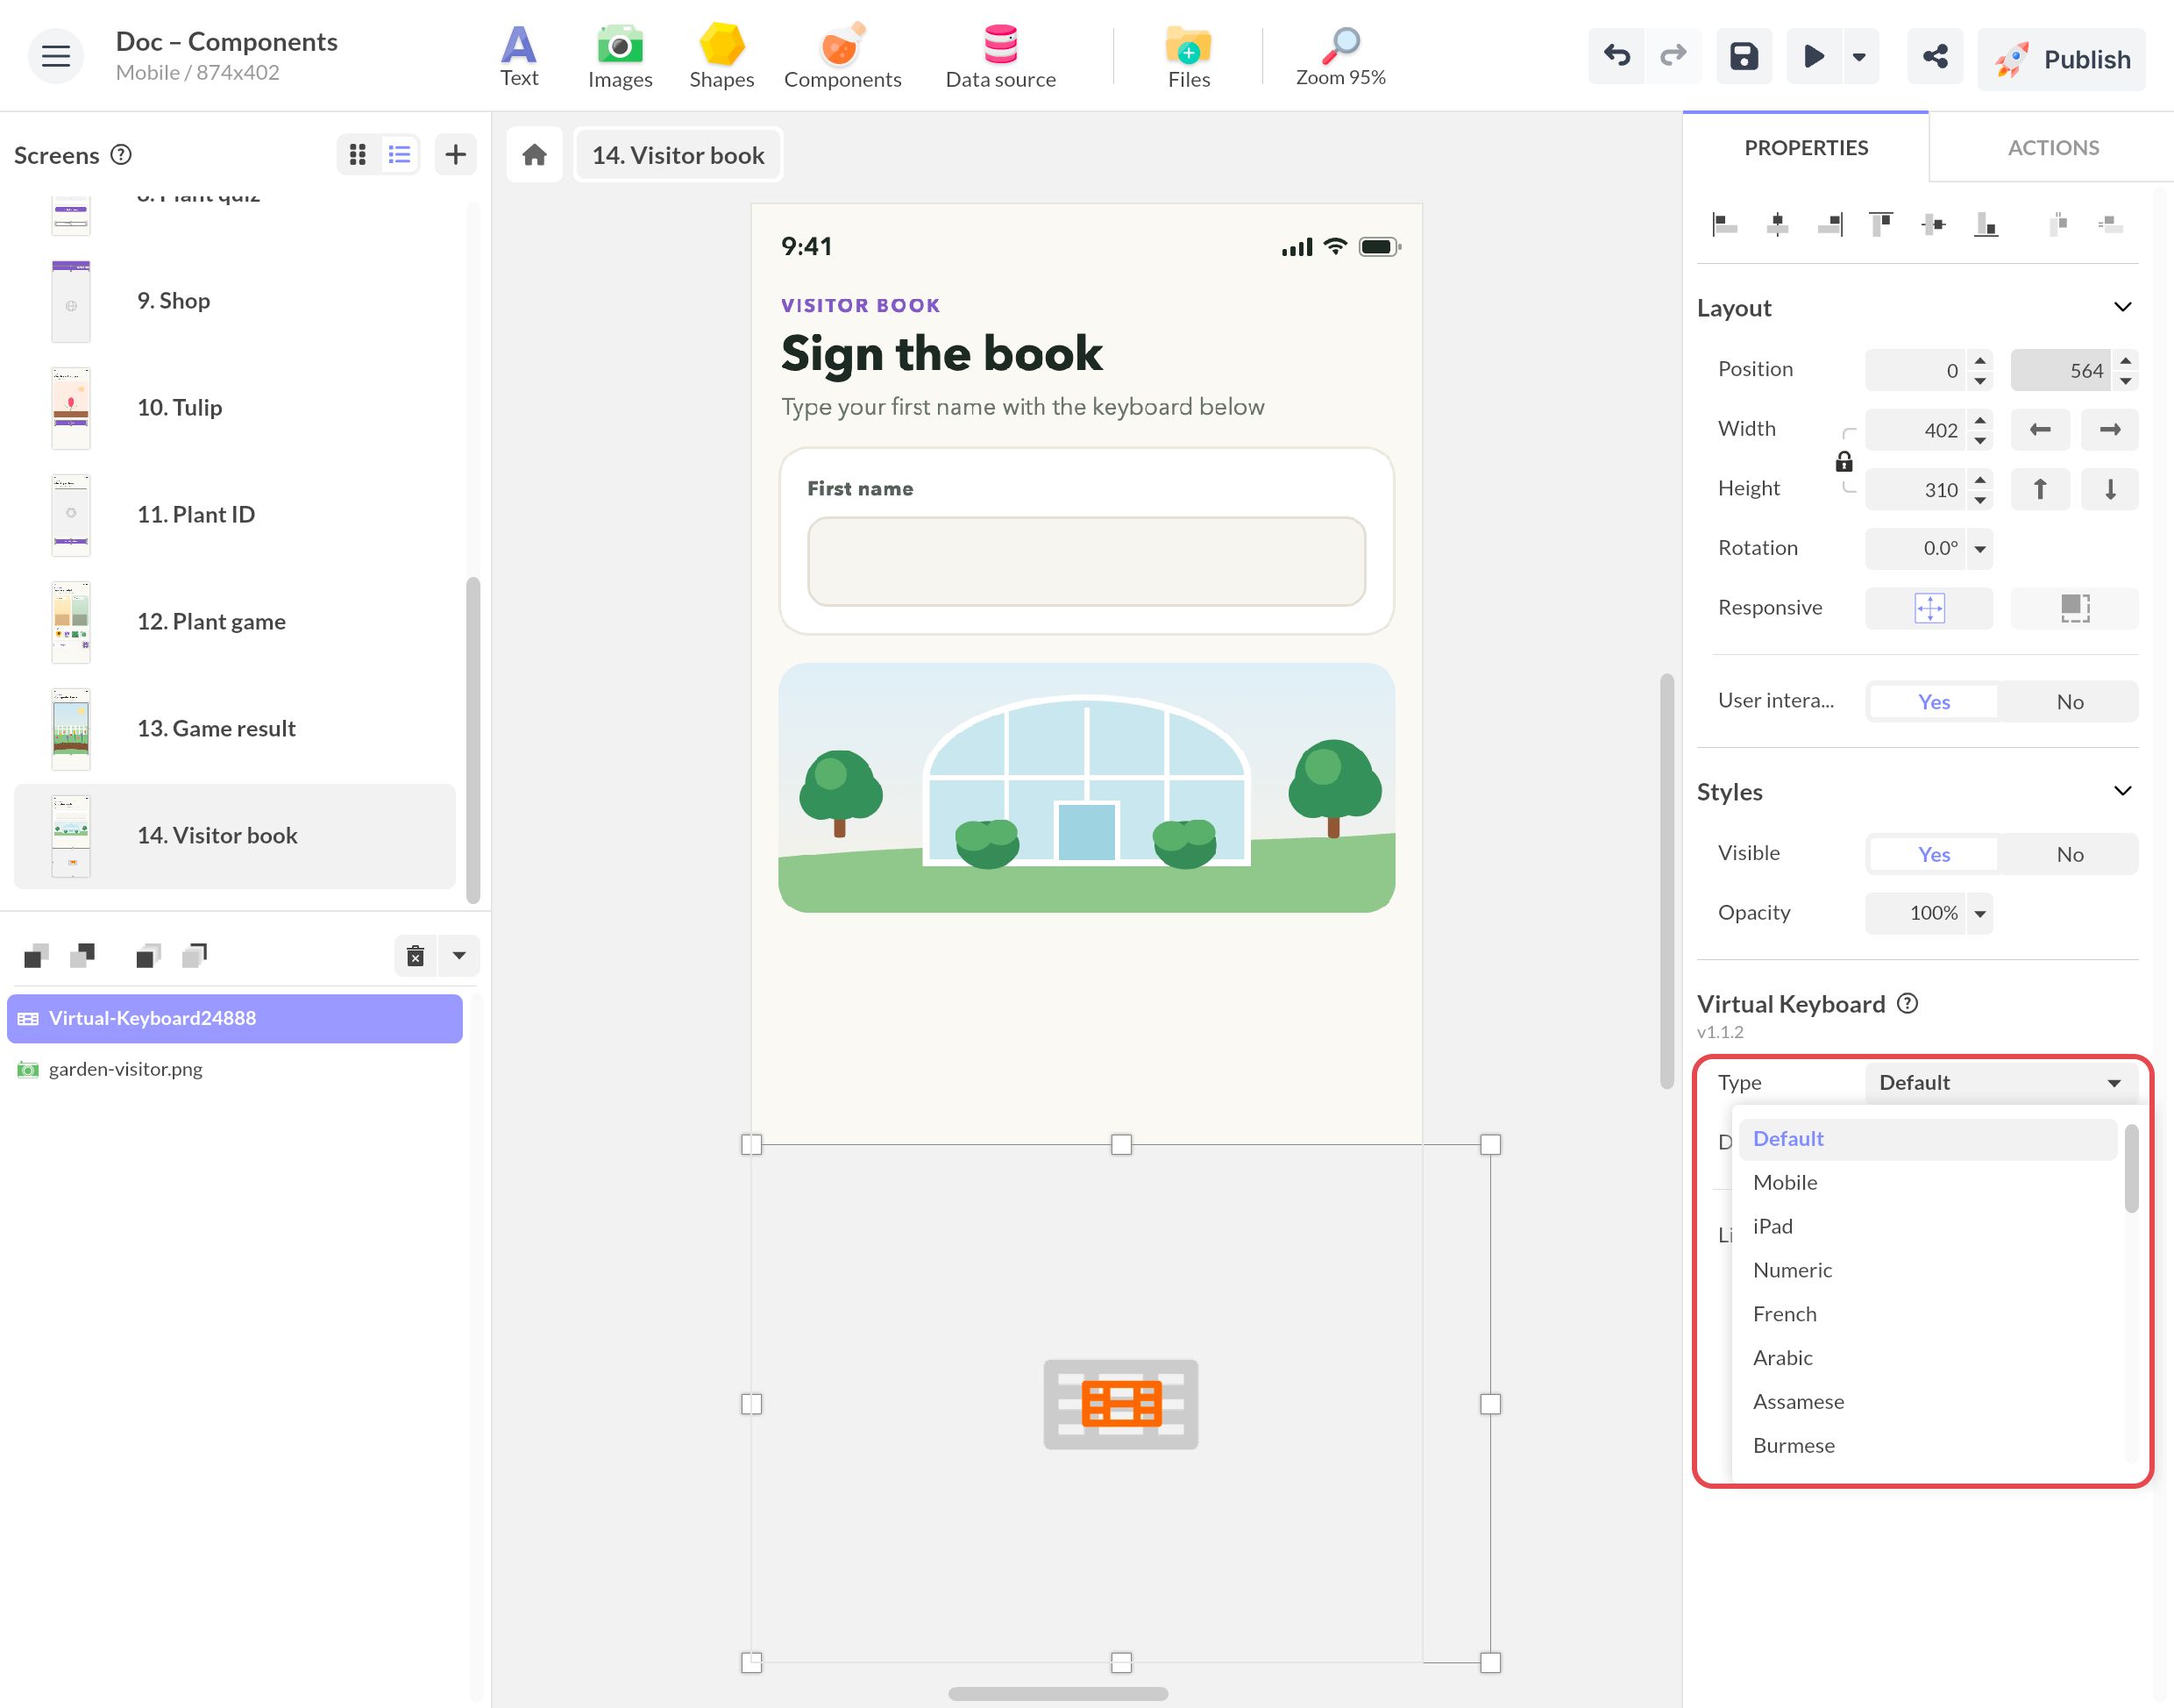This screenshot has width=2174, height=1708.
Task: Collapse the Layout section chevron
Action: click(x=2122, y=307)
